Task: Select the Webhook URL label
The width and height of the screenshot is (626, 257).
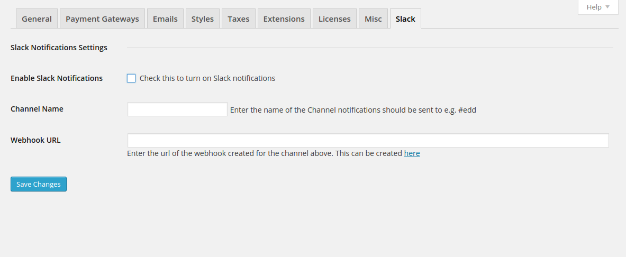Action: (x=35, y=140)
